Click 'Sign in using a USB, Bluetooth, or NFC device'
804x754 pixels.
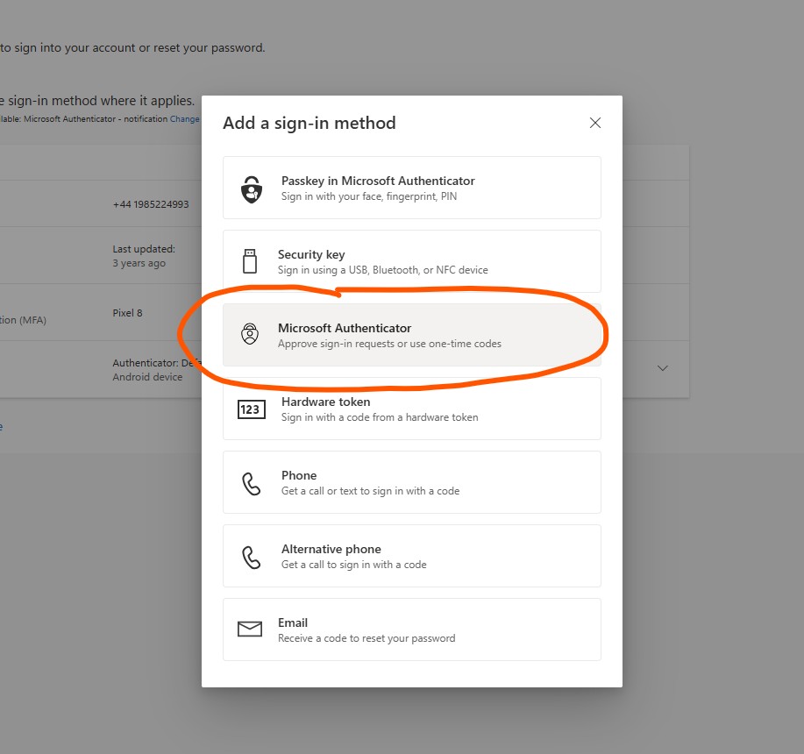coord(382,270)
